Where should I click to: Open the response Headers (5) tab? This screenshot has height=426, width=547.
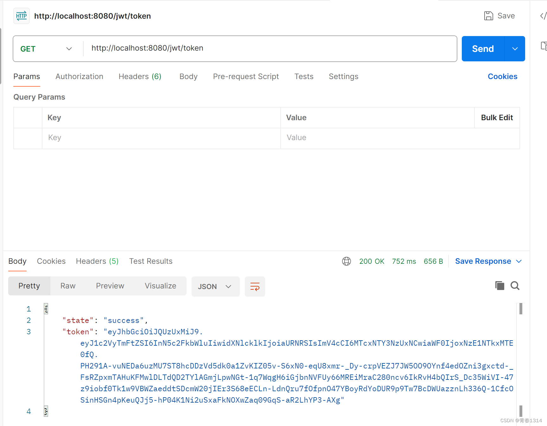click(x=97, y=261)
